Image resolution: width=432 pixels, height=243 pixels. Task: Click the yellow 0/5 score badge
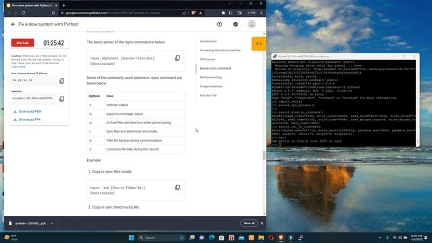(259, 43)
